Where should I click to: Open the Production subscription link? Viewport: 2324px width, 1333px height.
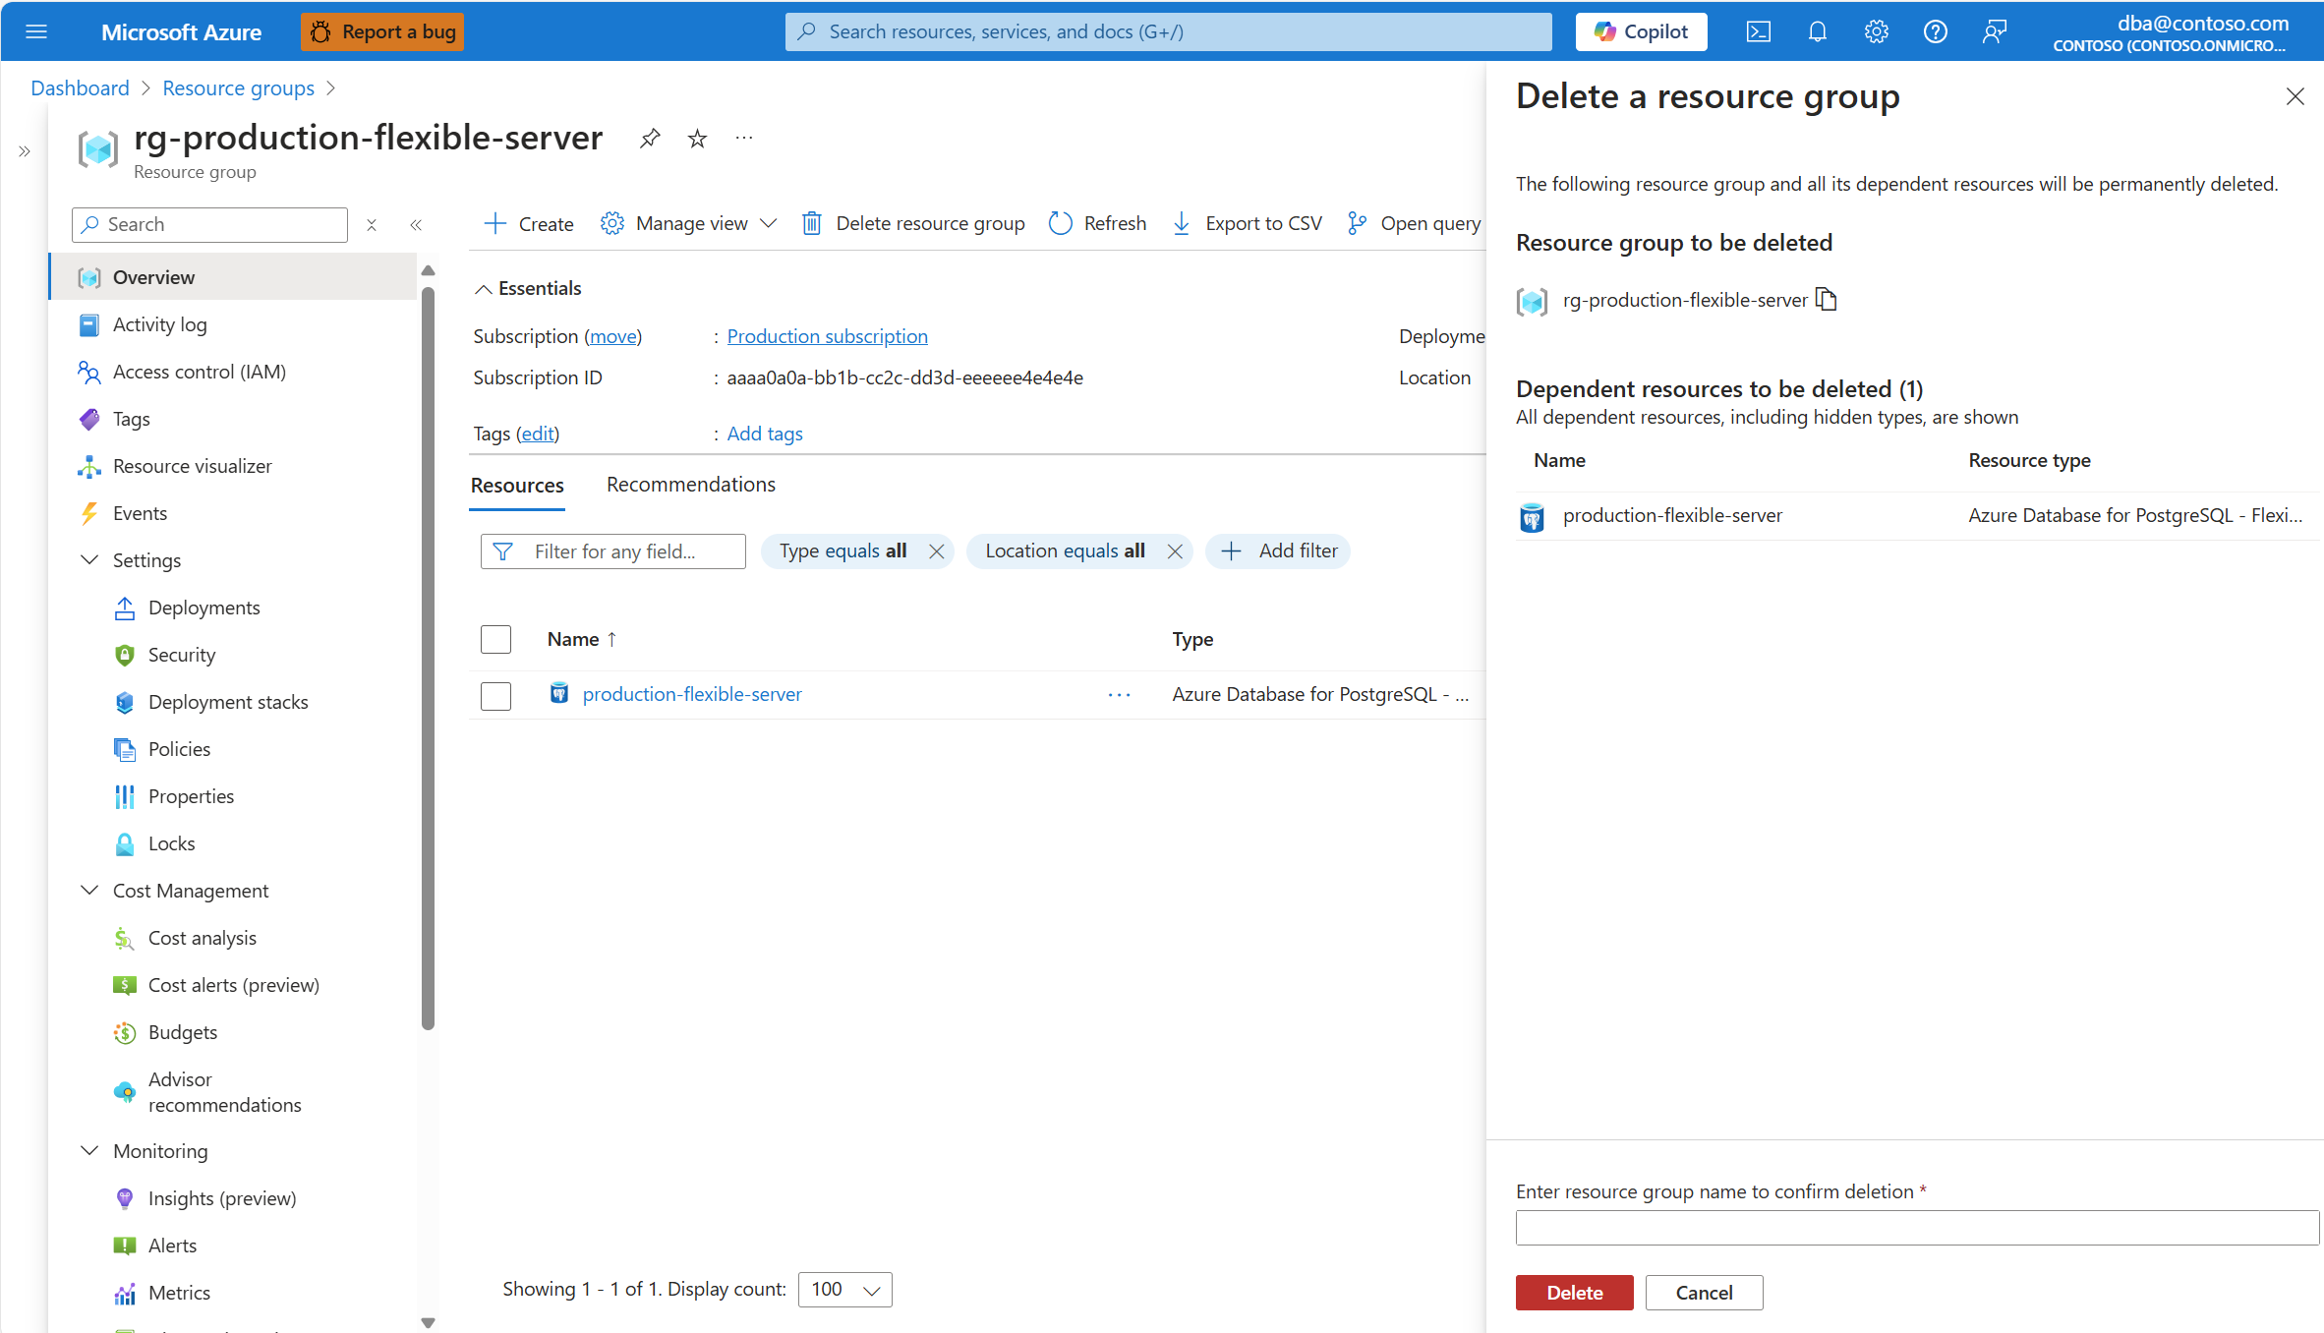point(827,336)
